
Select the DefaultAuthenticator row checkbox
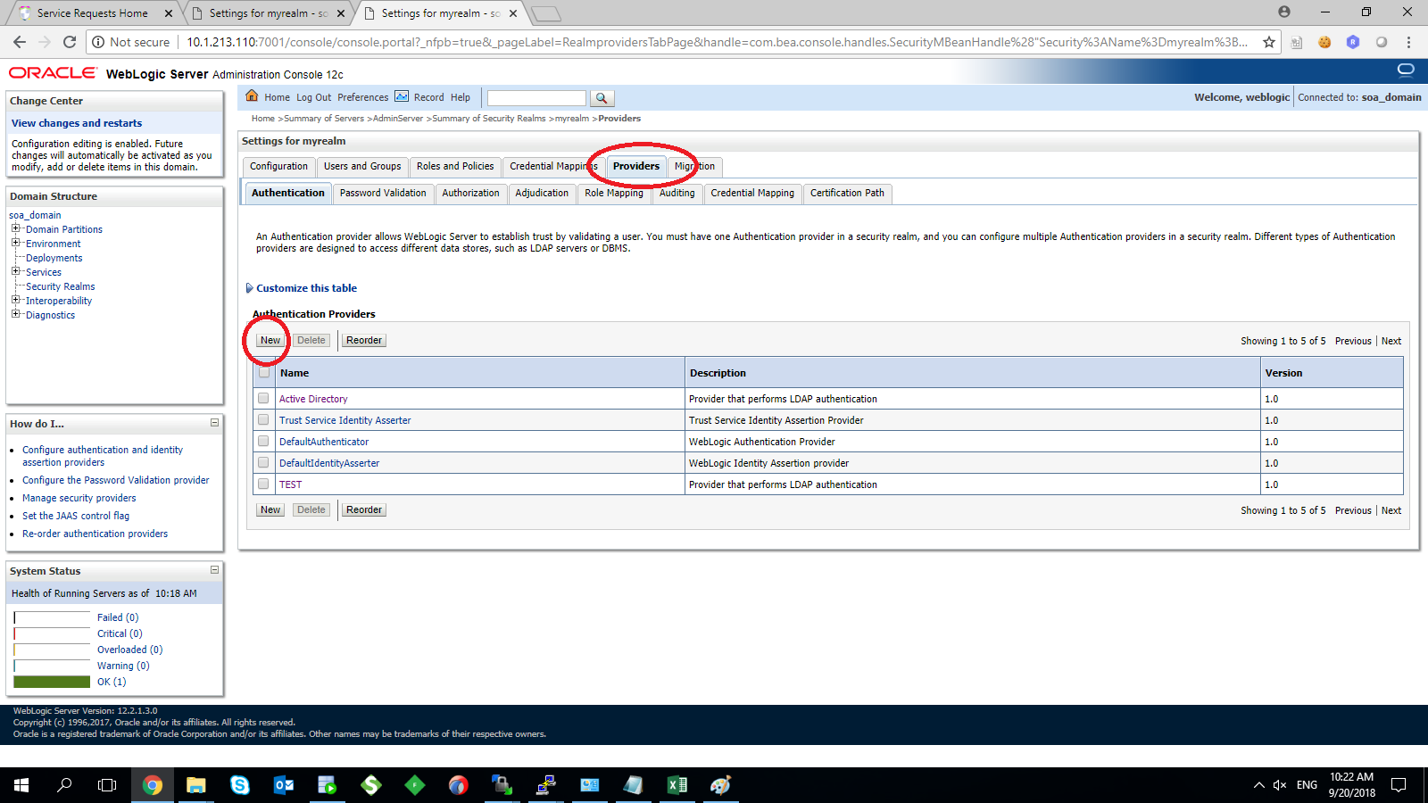click(263, 441)
